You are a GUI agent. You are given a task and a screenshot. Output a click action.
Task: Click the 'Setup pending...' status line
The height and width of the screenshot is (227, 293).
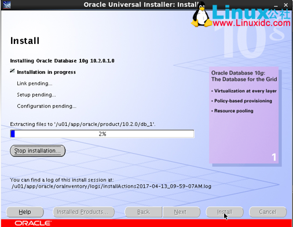click(36, 95)
